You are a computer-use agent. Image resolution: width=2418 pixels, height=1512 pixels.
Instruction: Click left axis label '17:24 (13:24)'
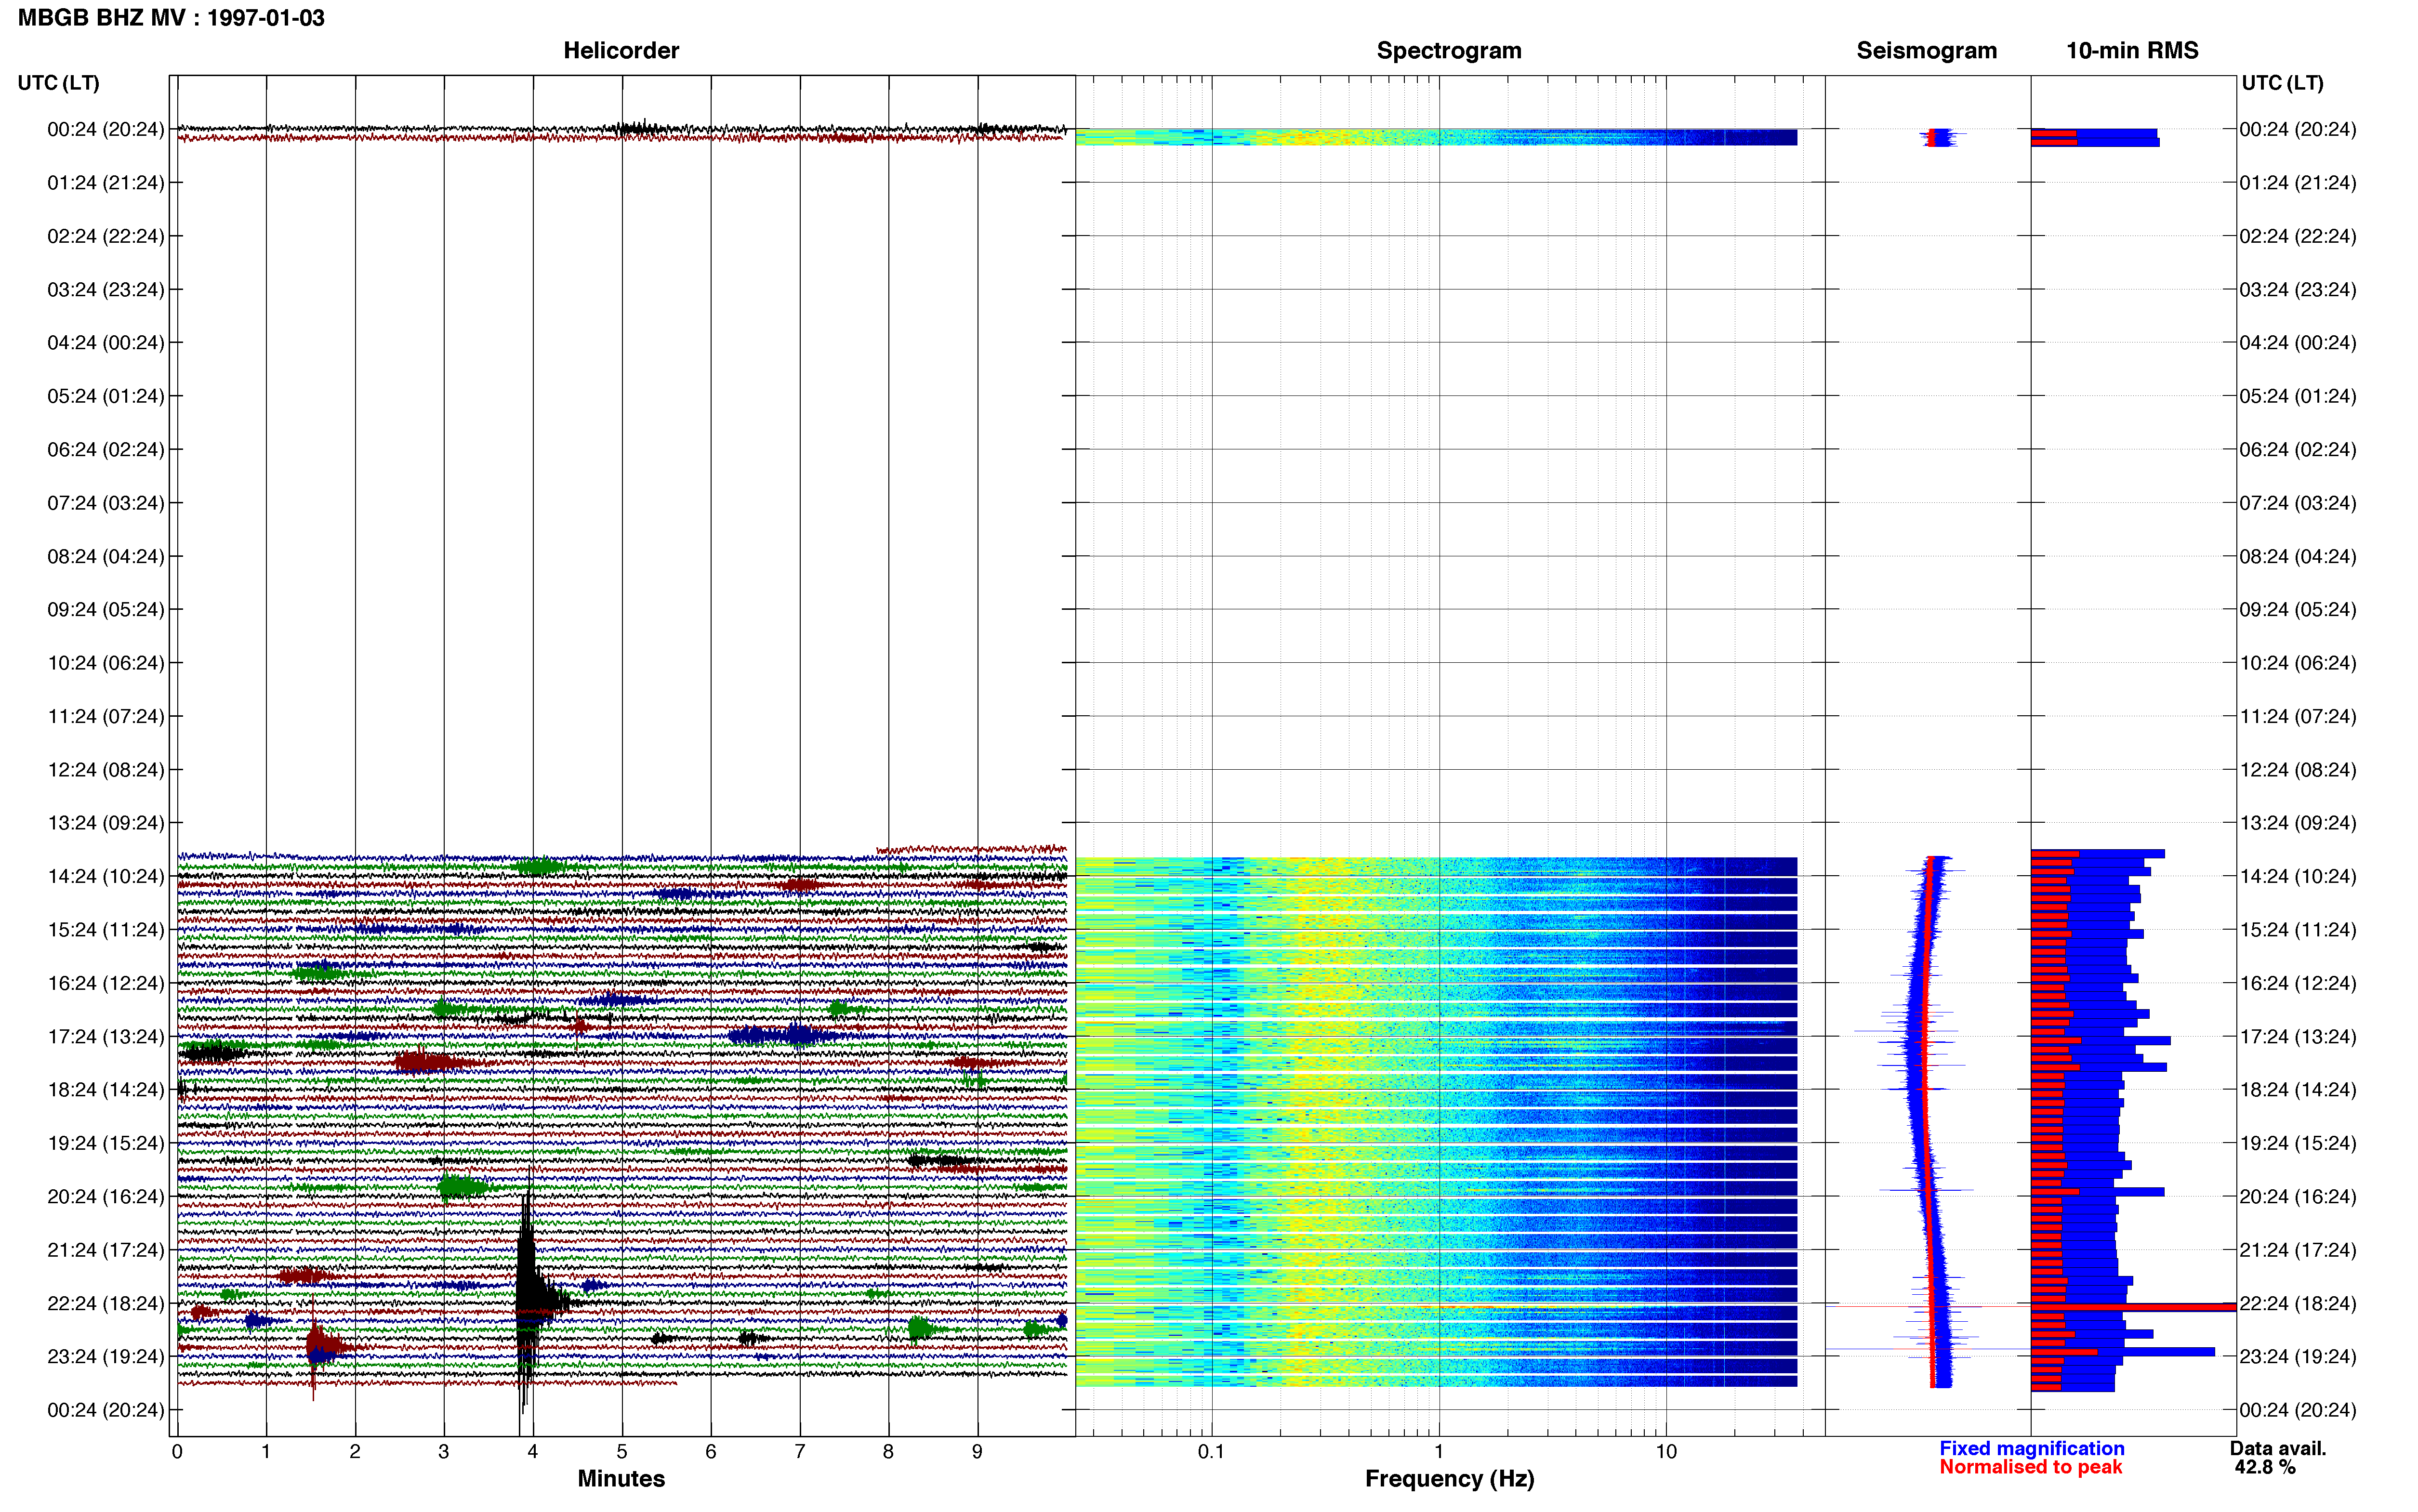tap(106, 1037)
